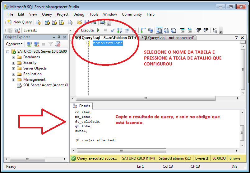Open the Query menu
Screen dimensions: 250x173
[47, 14]
